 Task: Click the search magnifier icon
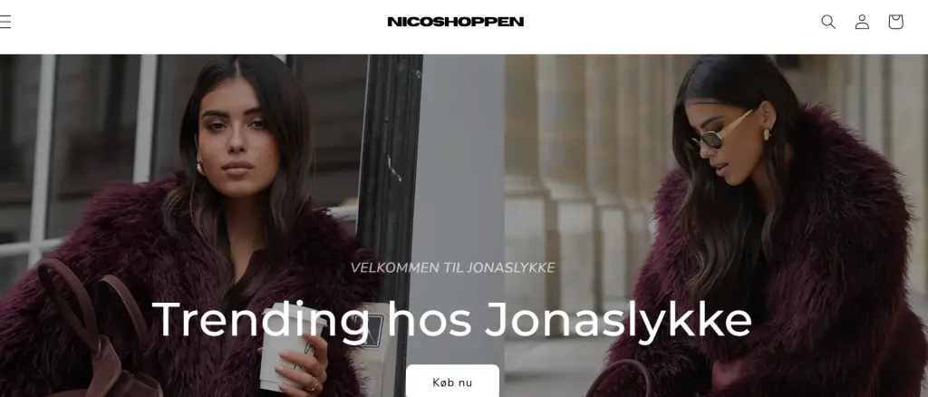(828, 22)
